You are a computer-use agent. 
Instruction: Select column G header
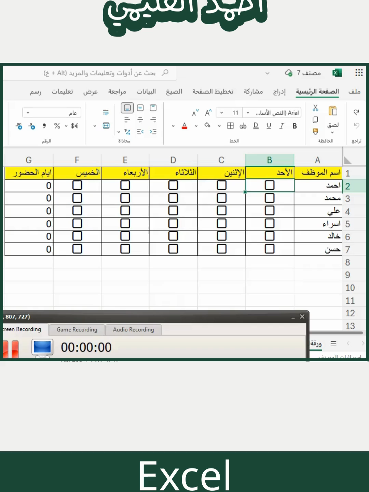pos(29,160)
